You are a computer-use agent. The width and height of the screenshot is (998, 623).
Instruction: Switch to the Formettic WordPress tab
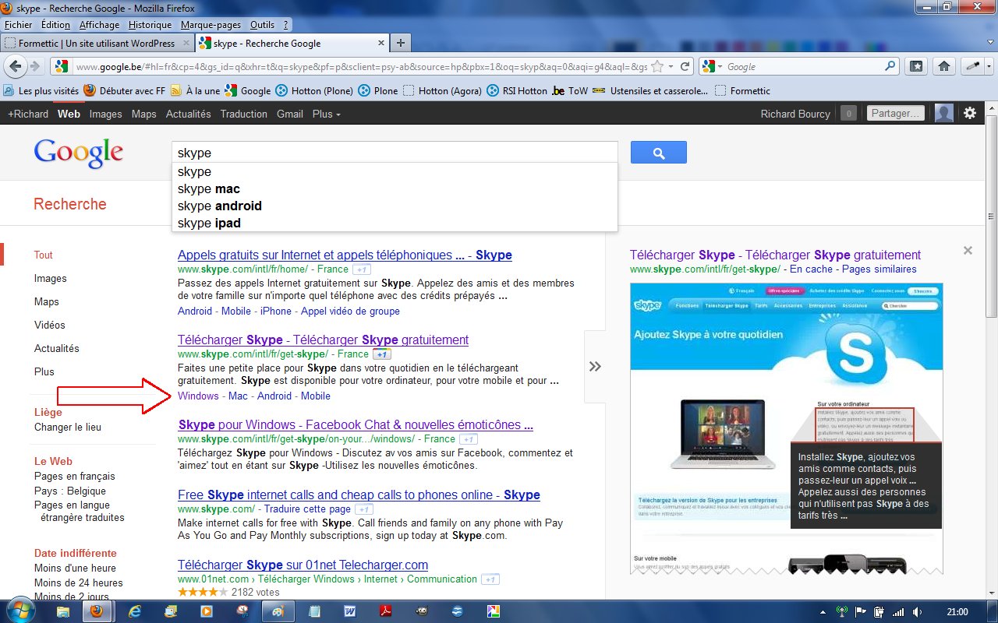[x=97, y=44]
